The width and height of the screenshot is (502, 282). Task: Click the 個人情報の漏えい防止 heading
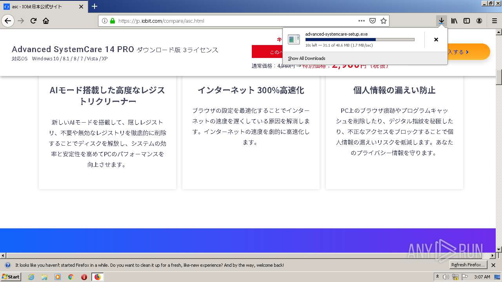click(x=394, y=90)
